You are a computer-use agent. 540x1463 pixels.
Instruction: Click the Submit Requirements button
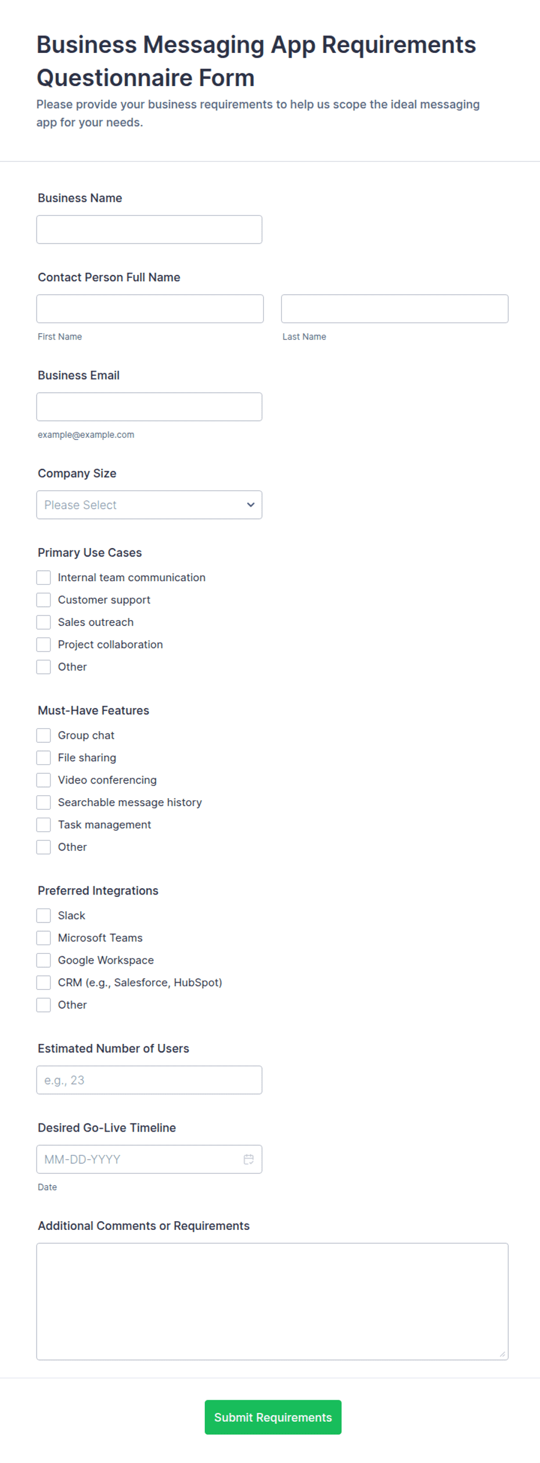click(273, 1417)
